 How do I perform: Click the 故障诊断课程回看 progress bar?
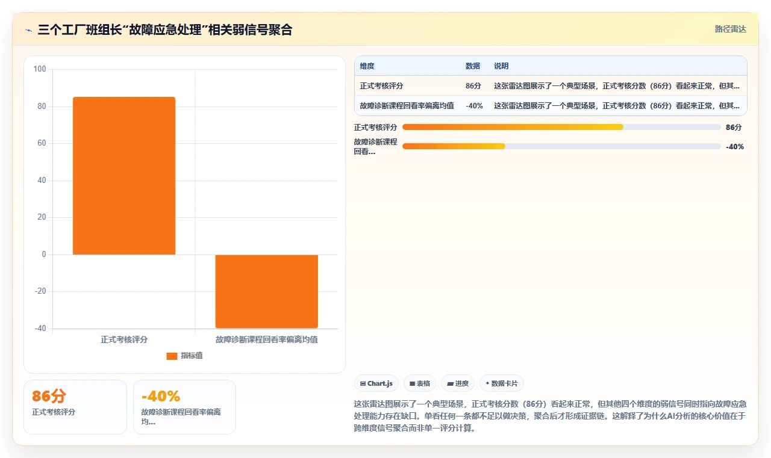coord(561,146)
